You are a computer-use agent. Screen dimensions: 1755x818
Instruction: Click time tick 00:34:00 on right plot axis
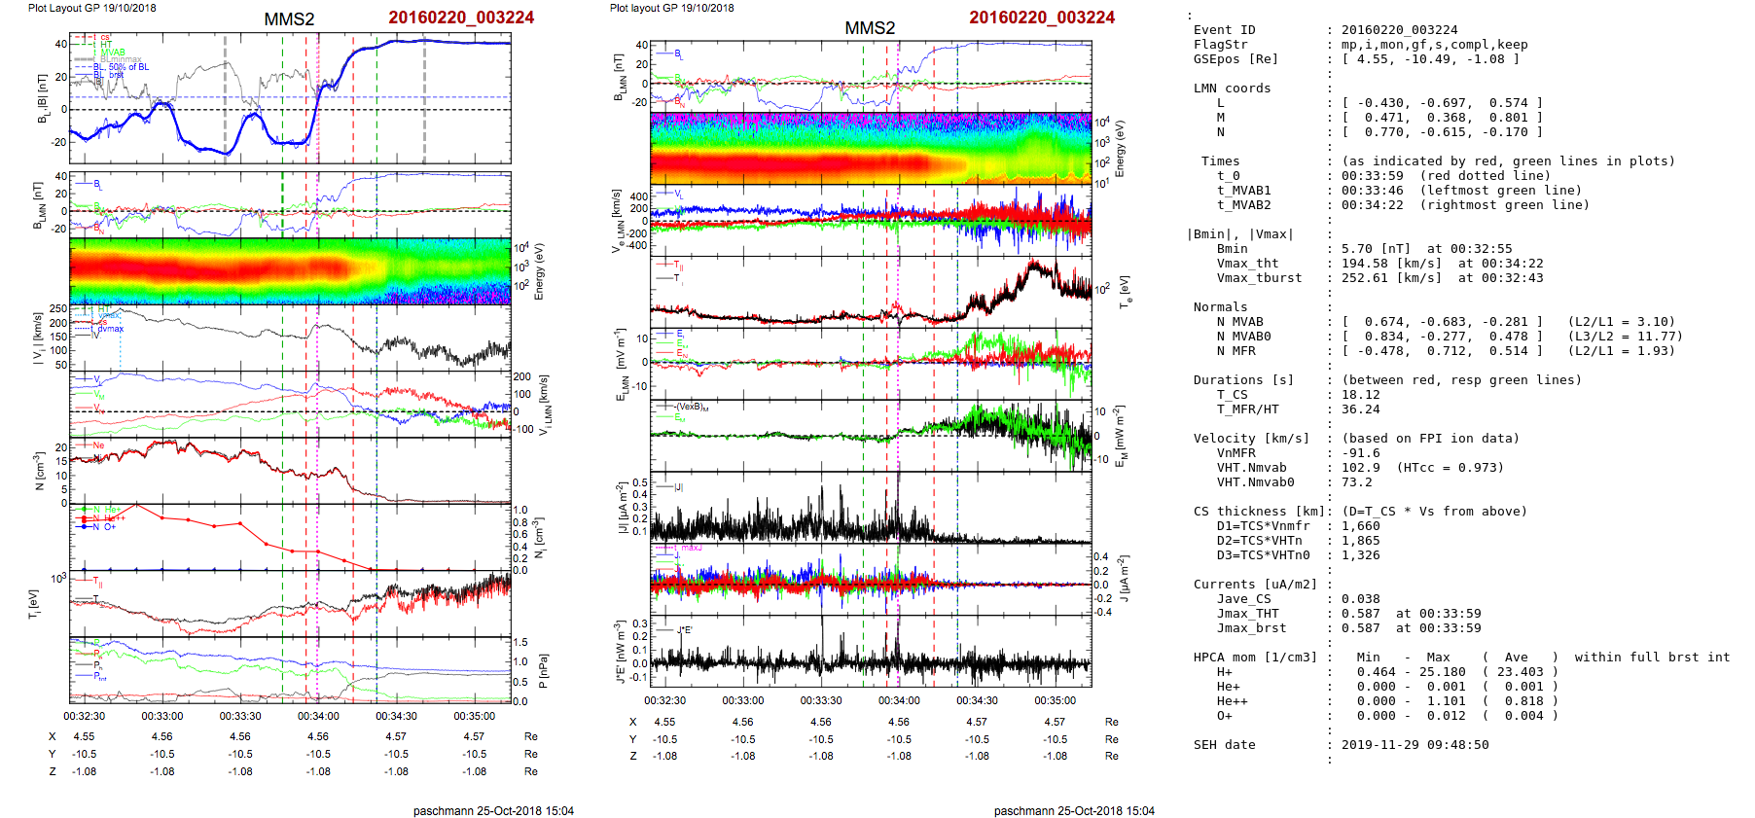[899, 700]
